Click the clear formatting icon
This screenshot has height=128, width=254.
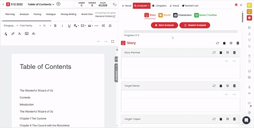tap(20, 34)
